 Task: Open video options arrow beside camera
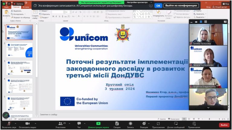(36, 123)
